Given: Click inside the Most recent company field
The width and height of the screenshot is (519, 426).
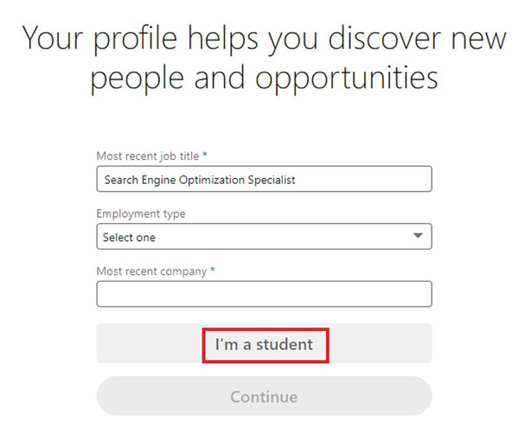Looking at the screenshot, I should pos(264,294).
